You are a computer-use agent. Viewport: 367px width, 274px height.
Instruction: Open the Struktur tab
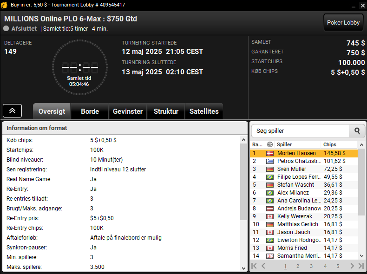pyautogui.click(x=166, y=111)
